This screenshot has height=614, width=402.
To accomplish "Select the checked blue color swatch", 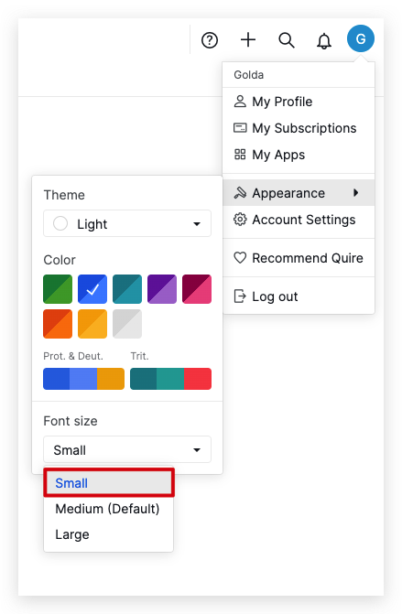I will [x=92, y=289].
